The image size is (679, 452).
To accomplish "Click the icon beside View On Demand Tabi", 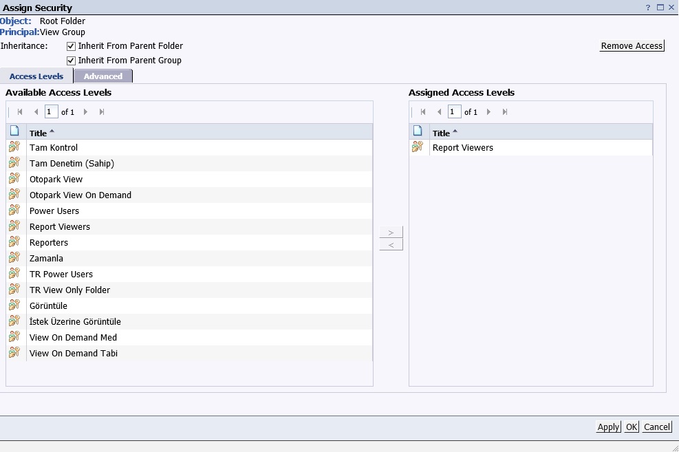I will coord(14,352).
